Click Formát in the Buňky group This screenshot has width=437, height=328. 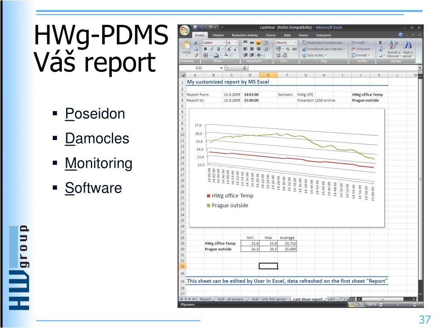[360, 55]
